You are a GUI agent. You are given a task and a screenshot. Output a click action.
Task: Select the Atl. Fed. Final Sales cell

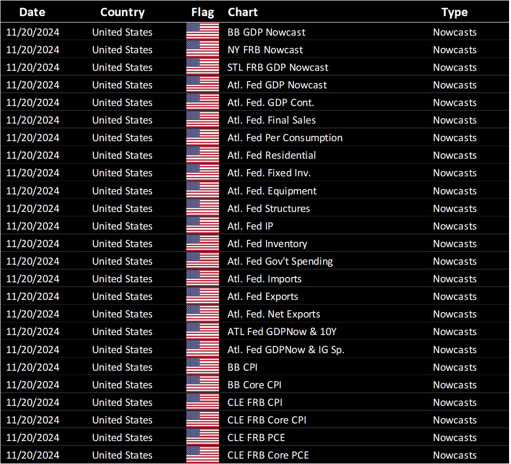(x=271, y=120)
